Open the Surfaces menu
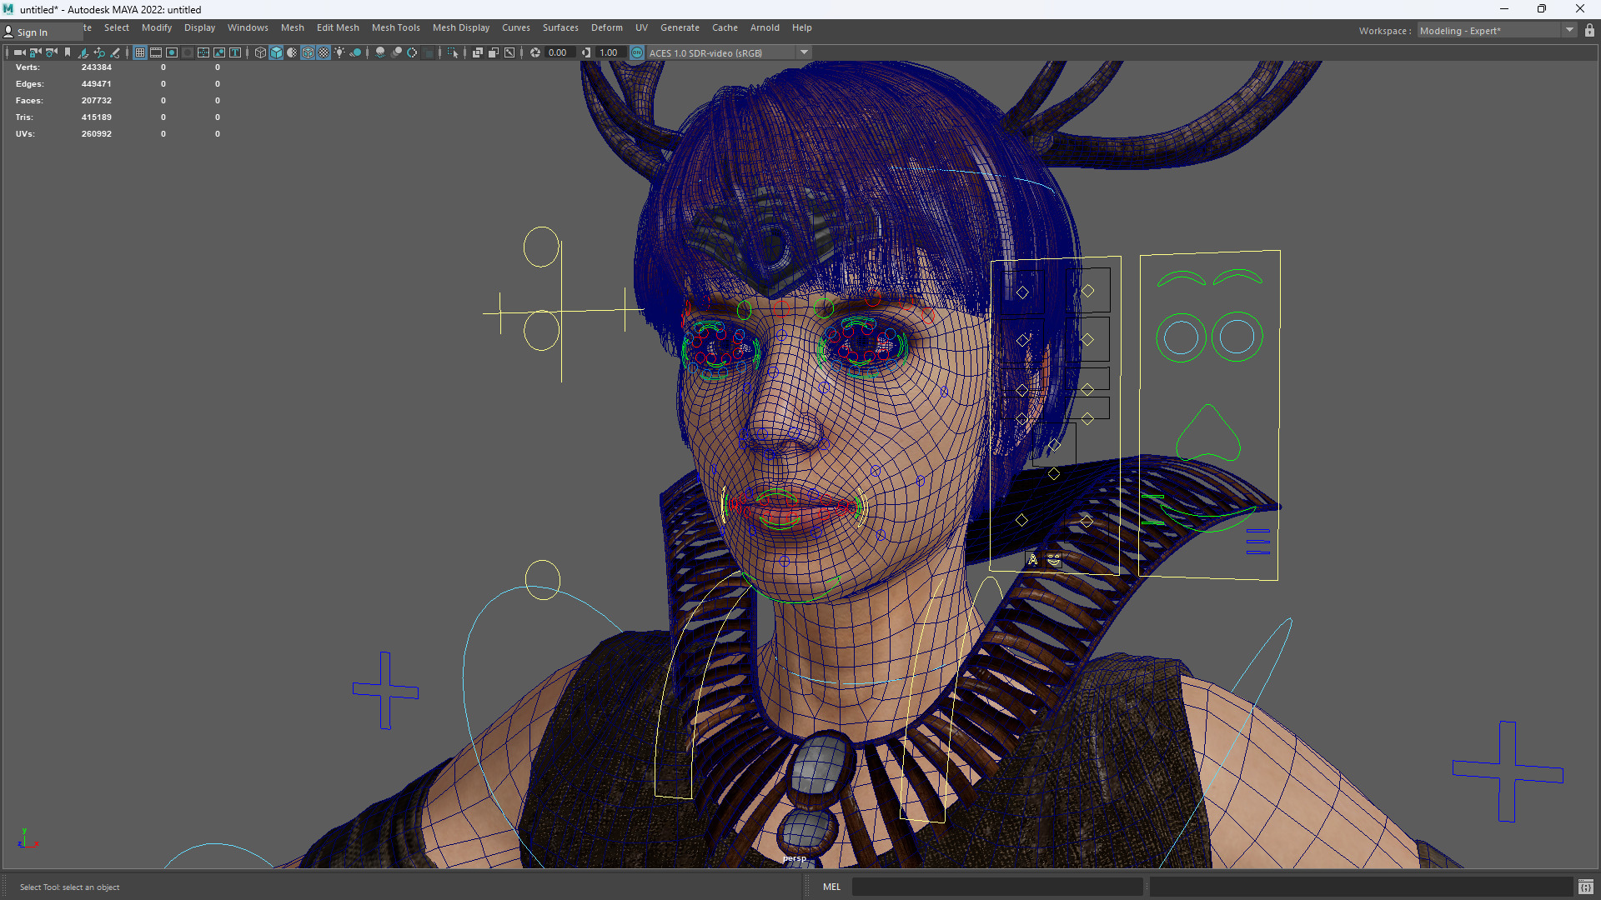The image size is (1601, 900). 560,27
